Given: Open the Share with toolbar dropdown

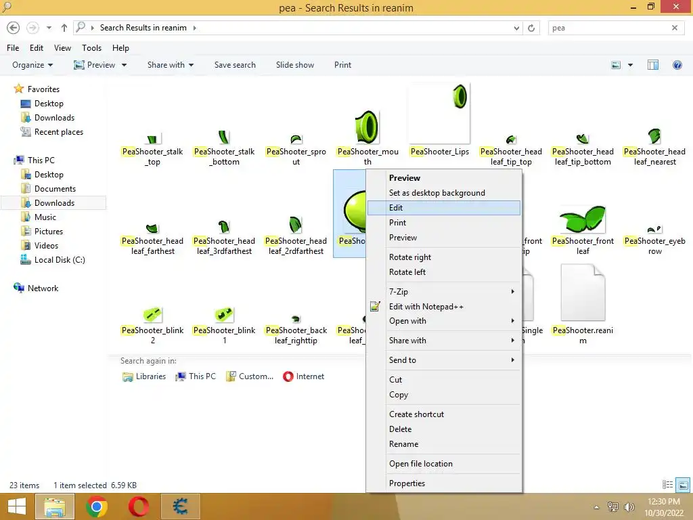Looking at the screenshot, I should coord(171,65).
